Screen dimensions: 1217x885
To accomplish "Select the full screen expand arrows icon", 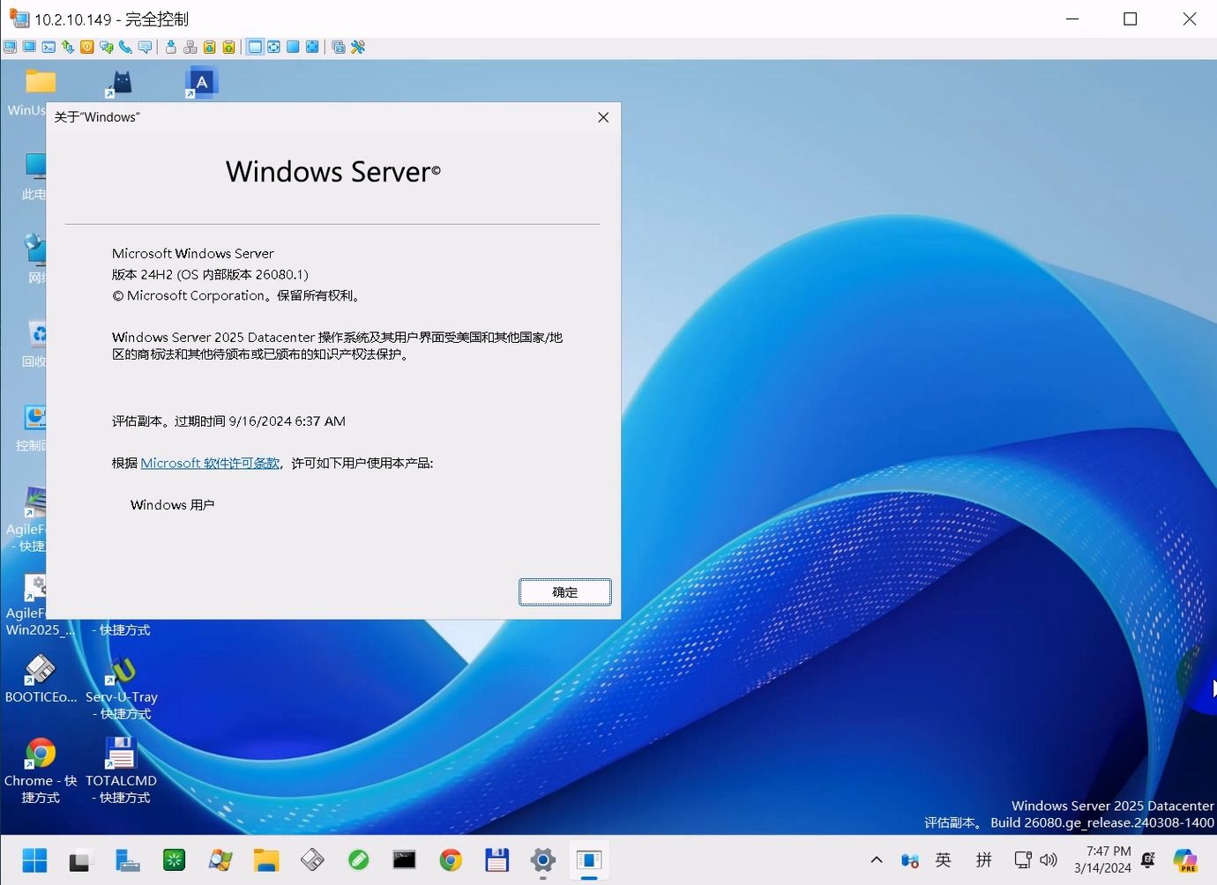I will [312, 47].
